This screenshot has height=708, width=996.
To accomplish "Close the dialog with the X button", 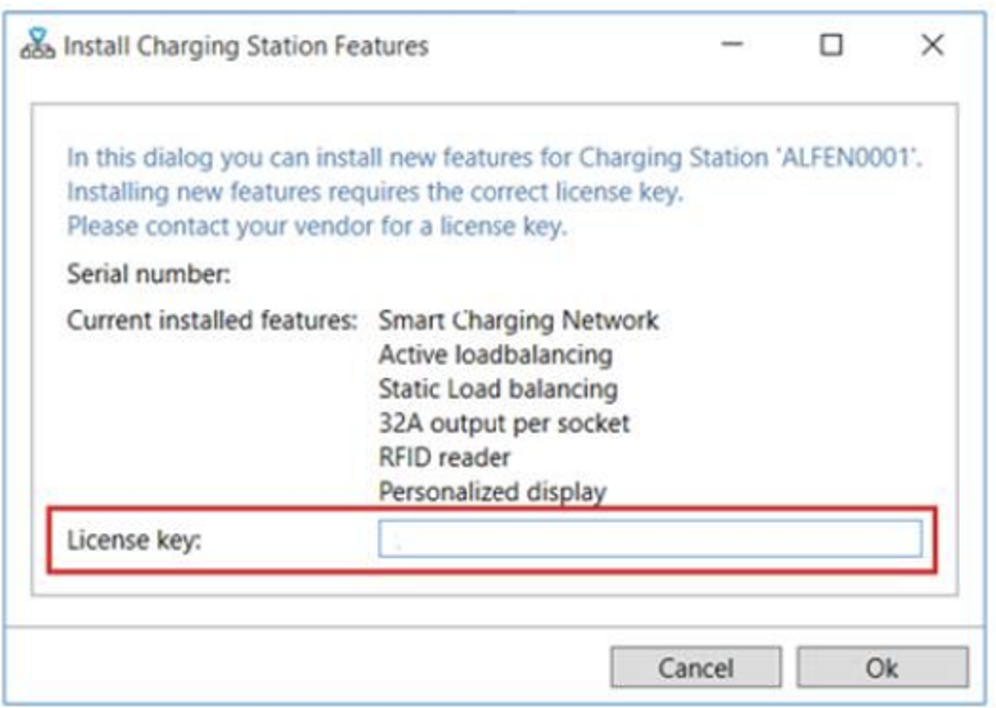I will coord(931,45).
